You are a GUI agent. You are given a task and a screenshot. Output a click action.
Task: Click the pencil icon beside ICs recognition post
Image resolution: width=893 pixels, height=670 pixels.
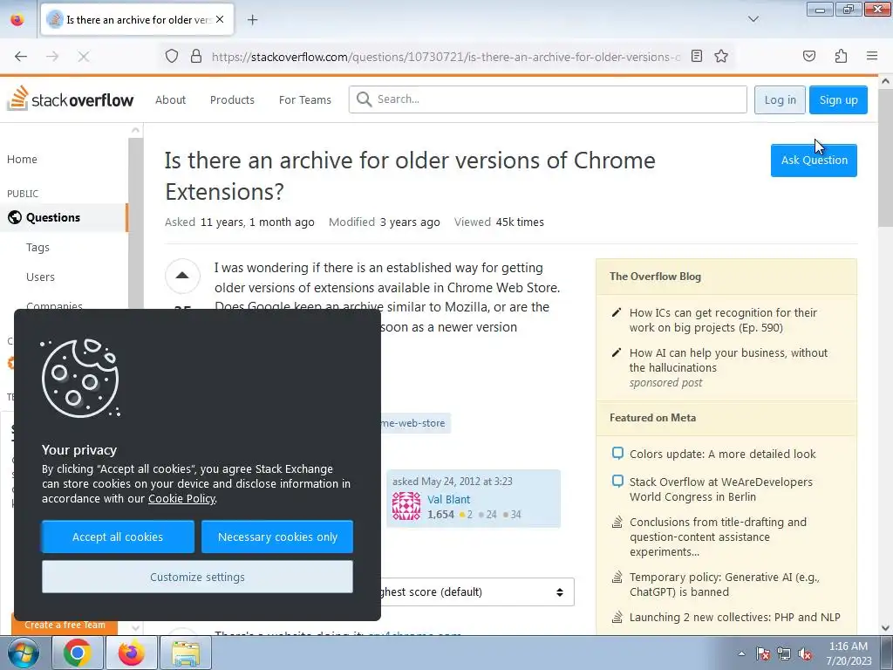click(617, 313)
